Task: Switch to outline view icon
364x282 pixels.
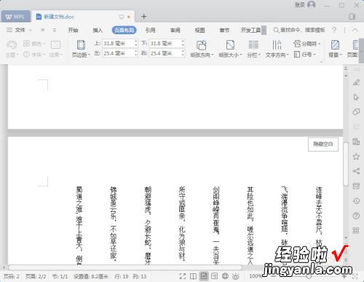Action: point(215,276)
